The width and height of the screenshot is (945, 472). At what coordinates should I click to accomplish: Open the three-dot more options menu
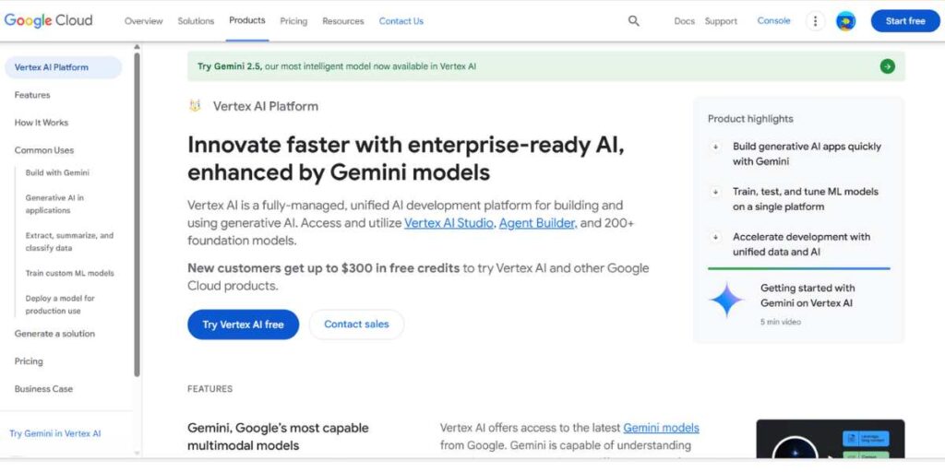pos(816,21)
